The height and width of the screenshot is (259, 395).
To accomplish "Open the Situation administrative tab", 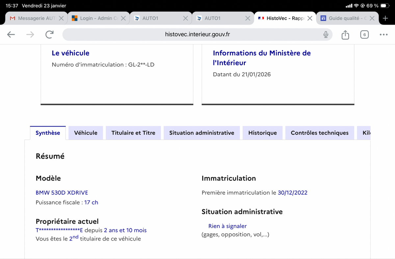I will pyautogui.click(x=202, y=133).
